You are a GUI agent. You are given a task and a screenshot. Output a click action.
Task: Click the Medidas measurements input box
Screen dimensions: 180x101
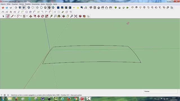point(160,91)
